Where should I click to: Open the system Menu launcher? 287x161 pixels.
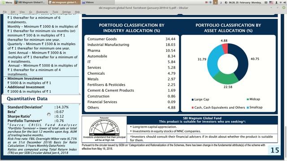click(7, 2)
